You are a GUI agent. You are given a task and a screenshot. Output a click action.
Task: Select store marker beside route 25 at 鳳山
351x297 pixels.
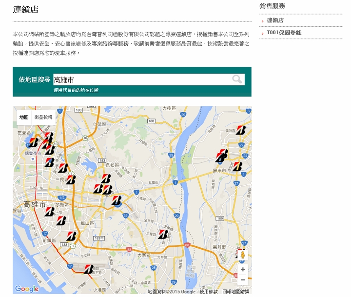click(117, 200)
